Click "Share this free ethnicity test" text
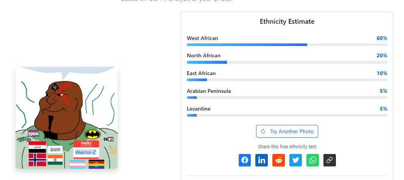404x180 pixels. (x=287, y=146)
